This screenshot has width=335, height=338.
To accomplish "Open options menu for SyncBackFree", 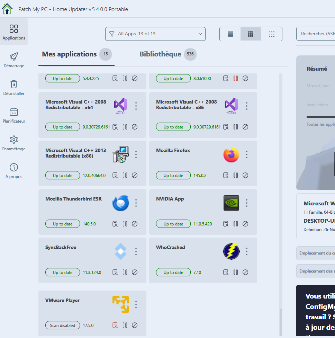I will pos(136,251).
